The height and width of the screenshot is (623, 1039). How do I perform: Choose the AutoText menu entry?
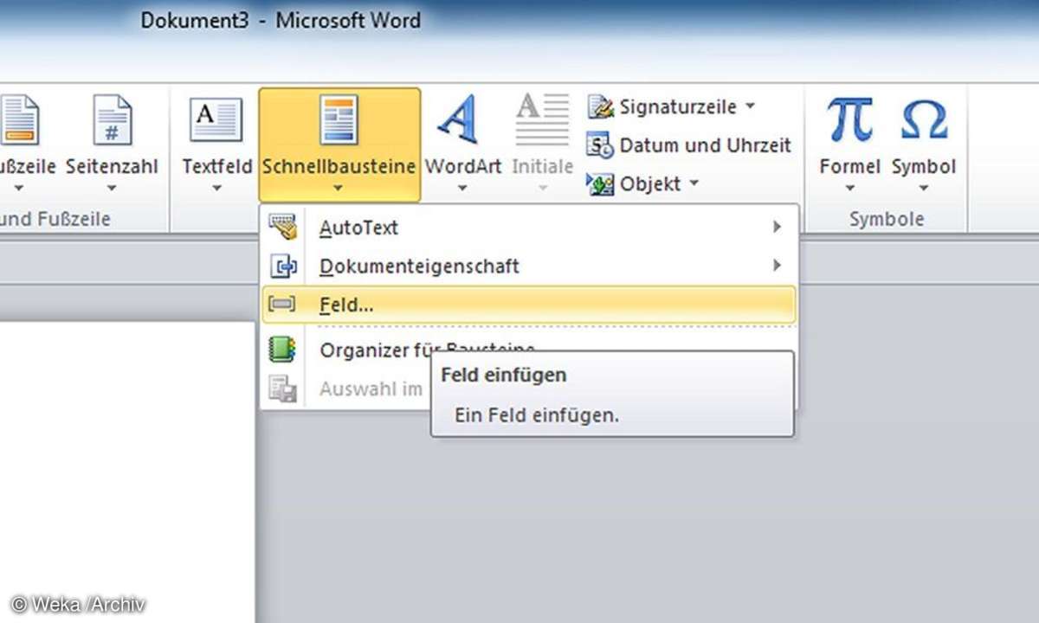point(528,228)
